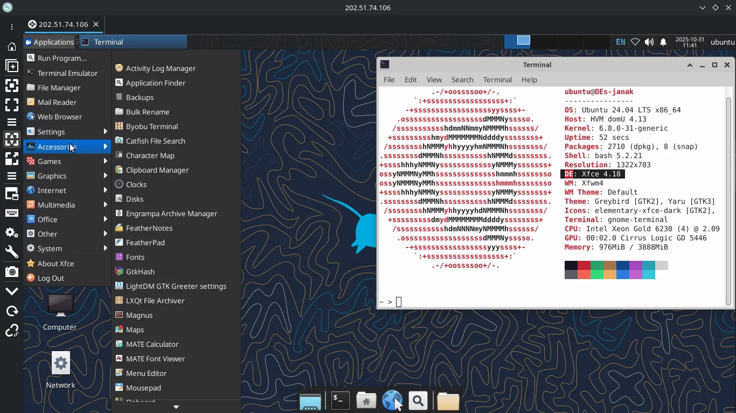Click the terminal icon in the dock
This screenshot has height=413, width=736.
click(x=340, y=400)
